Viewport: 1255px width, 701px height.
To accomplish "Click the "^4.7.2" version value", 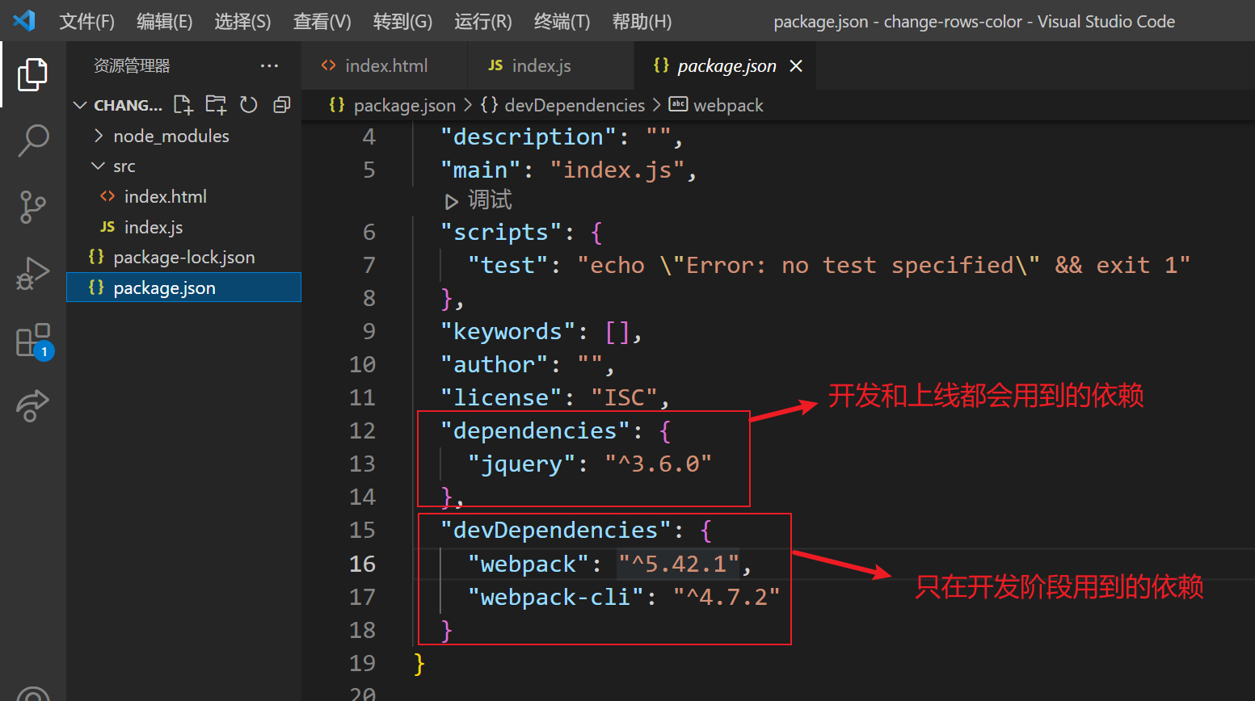I will (x=726, y=597).
